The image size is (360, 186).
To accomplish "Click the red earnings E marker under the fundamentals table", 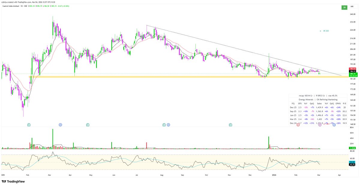I will [x=298, y=124].
